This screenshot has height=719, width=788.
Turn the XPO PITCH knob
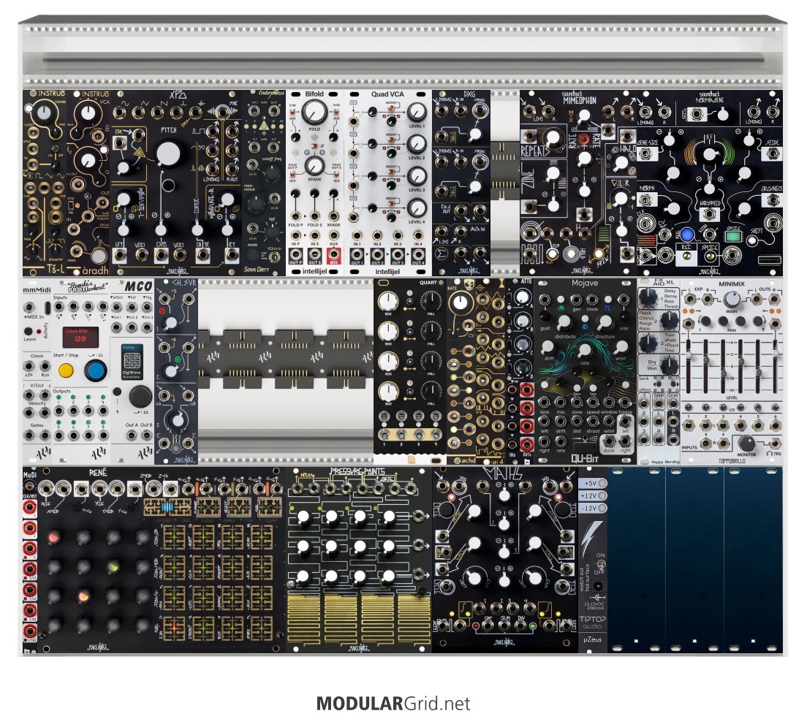pos(168,153)
